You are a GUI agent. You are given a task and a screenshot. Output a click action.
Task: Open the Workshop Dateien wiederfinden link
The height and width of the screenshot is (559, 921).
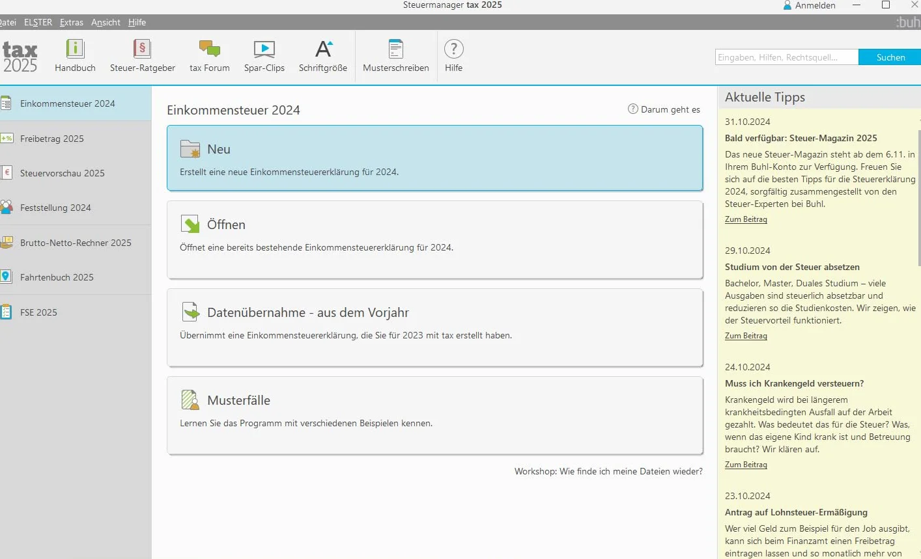608,471
